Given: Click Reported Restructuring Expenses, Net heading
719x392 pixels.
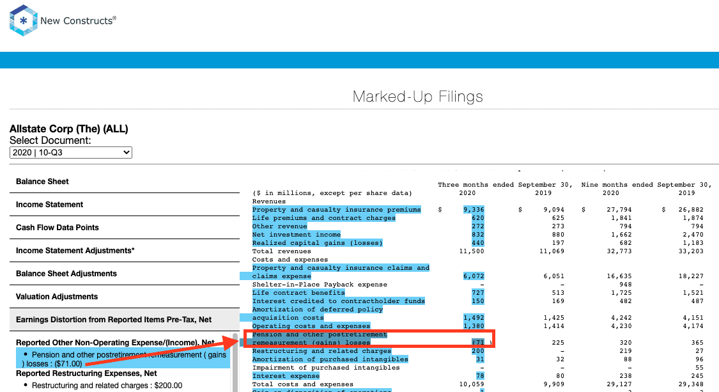Looking at the screenshot, I should pos(86,373).
